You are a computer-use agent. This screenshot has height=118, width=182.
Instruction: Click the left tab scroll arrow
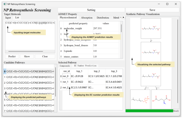121,18
